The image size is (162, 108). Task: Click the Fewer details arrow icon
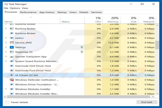tap(7, 102)
